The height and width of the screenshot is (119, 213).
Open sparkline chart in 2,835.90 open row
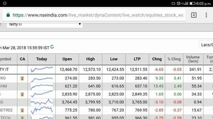(x=42, y=94)
